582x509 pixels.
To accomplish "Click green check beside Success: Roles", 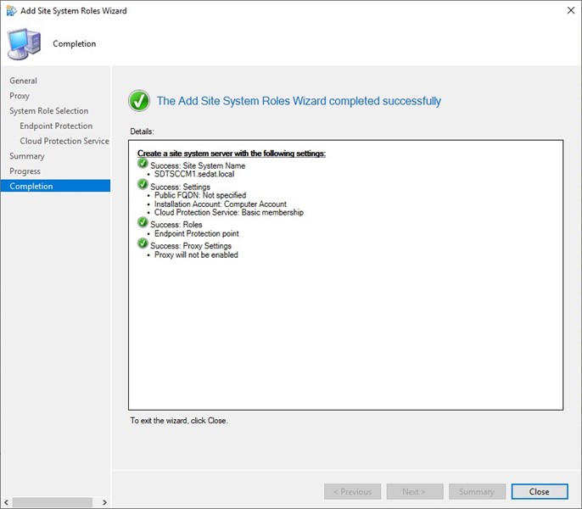I will click(143, 222).
